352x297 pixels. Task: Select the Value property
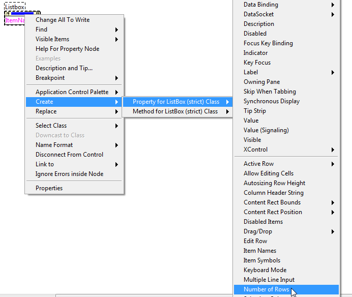(x=286, y=121)
